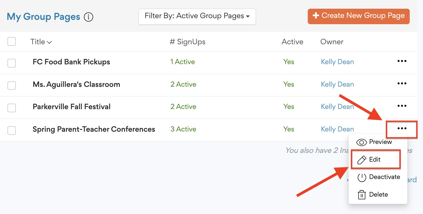Check the FC Food Bank Pickups checkbox
The width and height of the screenshot is (423, 214).
pyautogui.click(x=12, y=63)
